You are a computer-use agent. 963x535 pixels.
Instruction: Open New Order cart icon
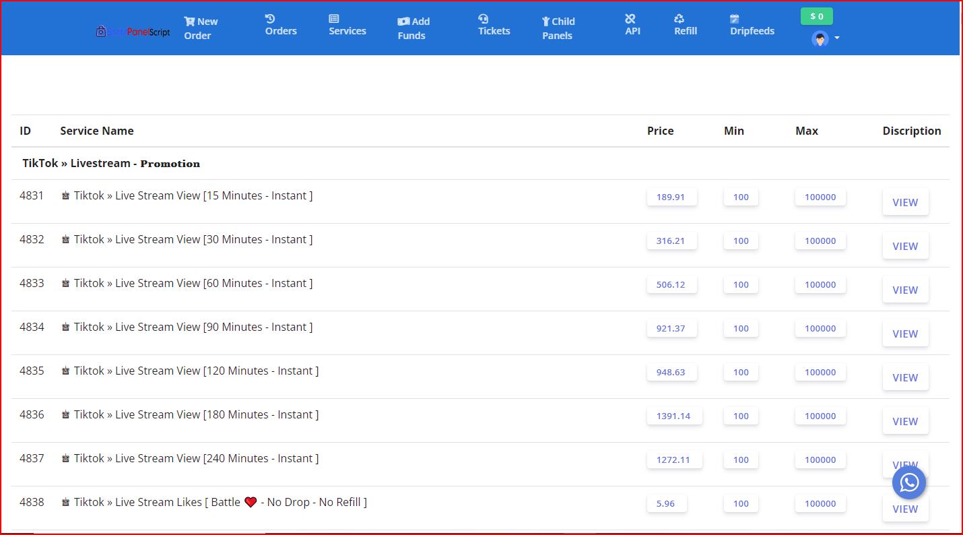coord(189,22)
